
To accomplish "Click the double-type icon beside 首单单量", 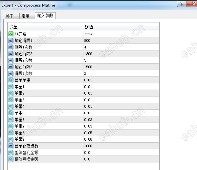I will click(11, 80).
